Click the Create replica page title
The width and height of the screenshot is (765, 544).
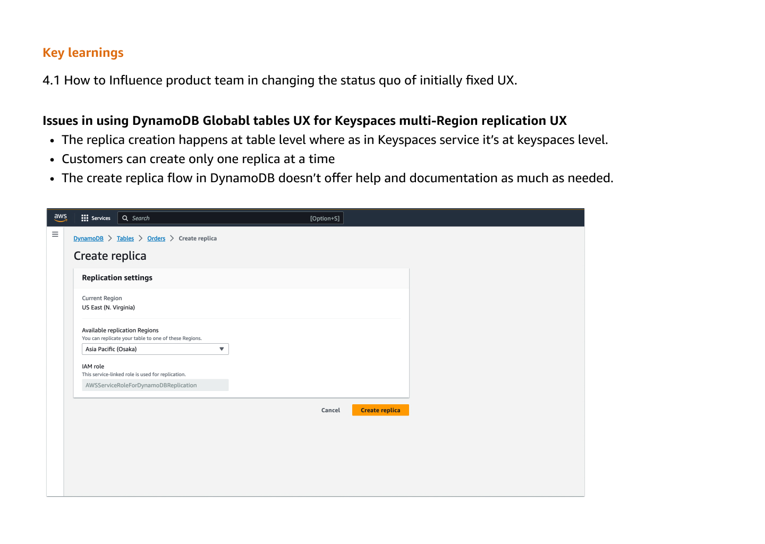(x=110, y=256)
